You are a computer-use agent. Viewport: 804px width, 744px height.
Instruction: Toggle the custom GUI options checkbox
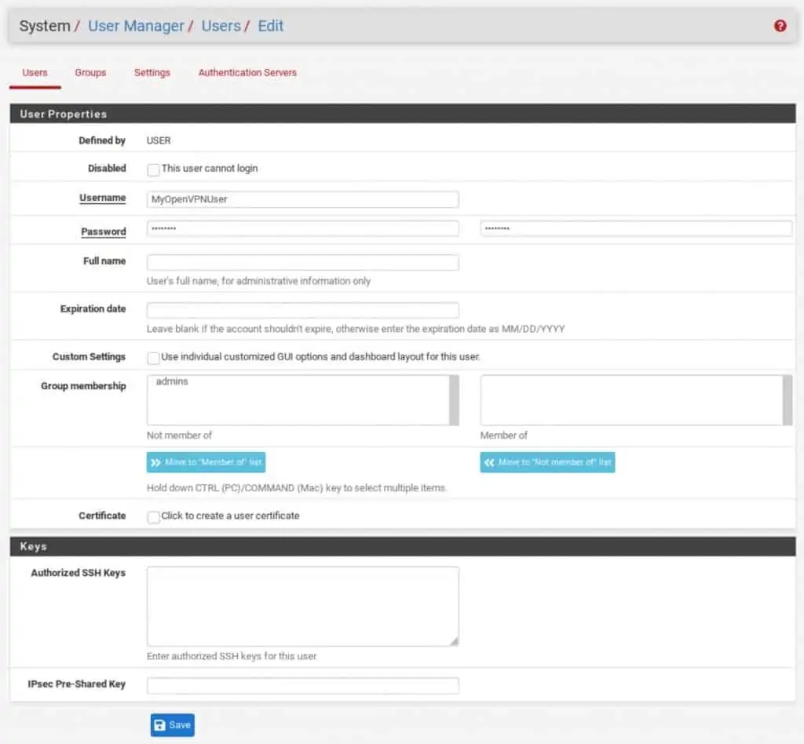tap(154, 358)
